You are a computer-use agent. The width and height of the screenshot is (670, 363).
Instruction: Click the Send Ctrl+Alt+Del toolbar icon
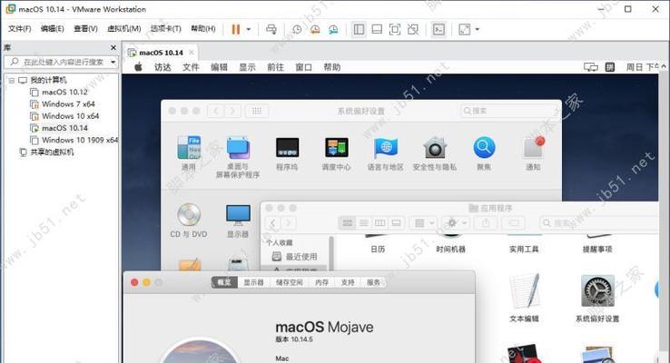pos(271,29)
